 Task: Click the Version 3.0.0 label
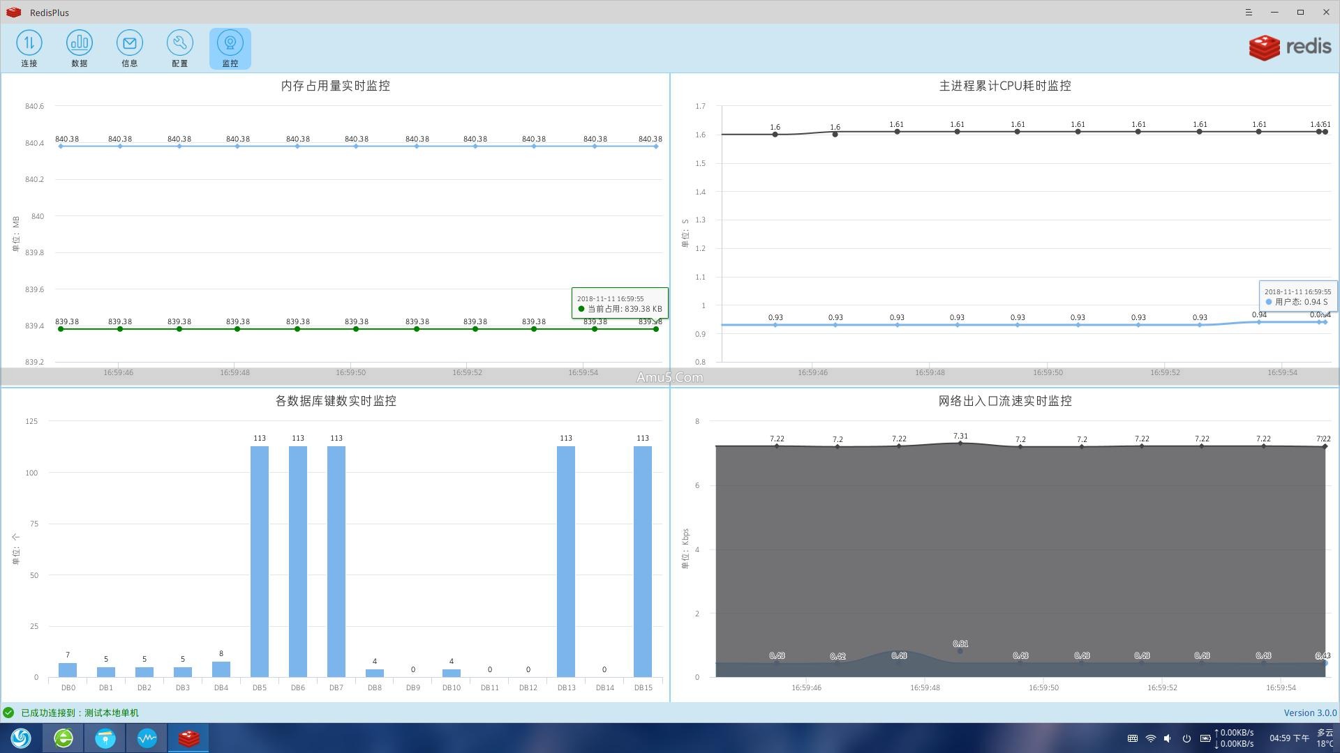pyautogui.click(x=1310, y=713)
